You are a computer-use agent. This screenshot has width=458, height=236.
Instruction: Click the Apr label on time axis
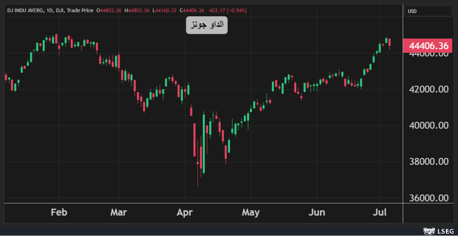point(185,212)
